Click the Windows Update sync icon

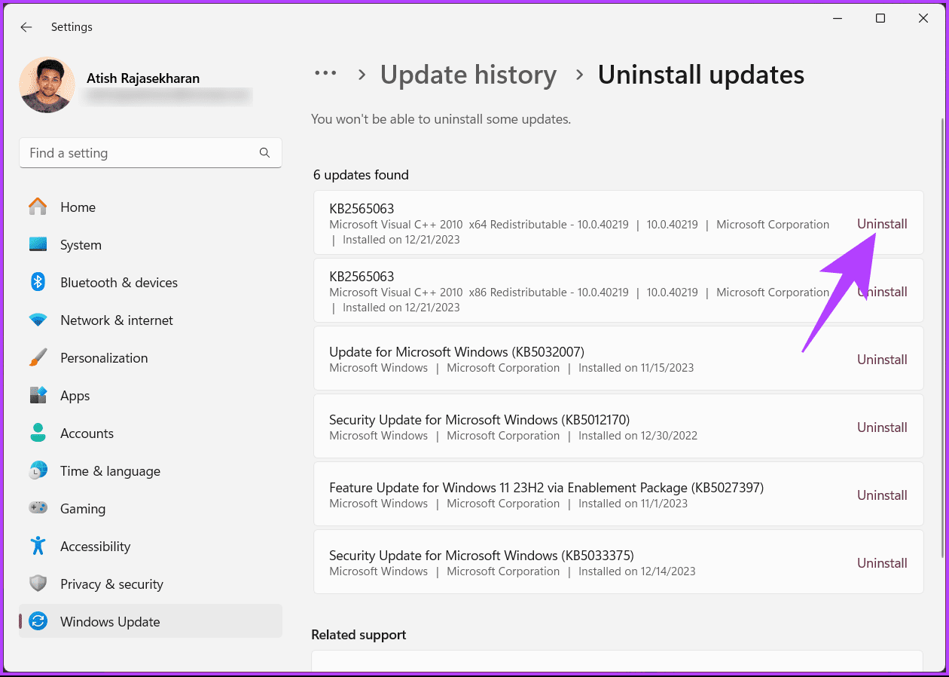tap(38, 621)
